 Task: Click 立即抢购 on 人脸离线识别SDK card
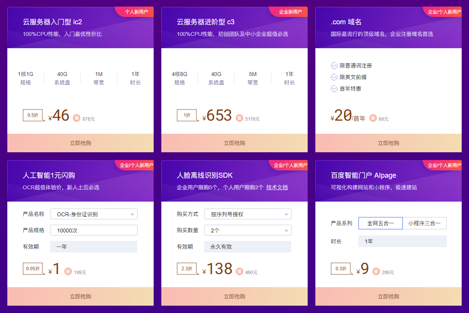point(234,296)
